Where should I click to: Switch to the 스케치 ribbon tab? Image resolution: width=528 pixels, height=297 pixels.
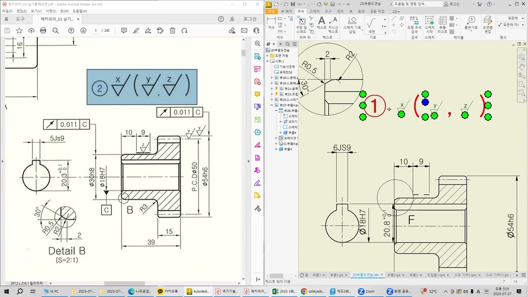(314, 11)
